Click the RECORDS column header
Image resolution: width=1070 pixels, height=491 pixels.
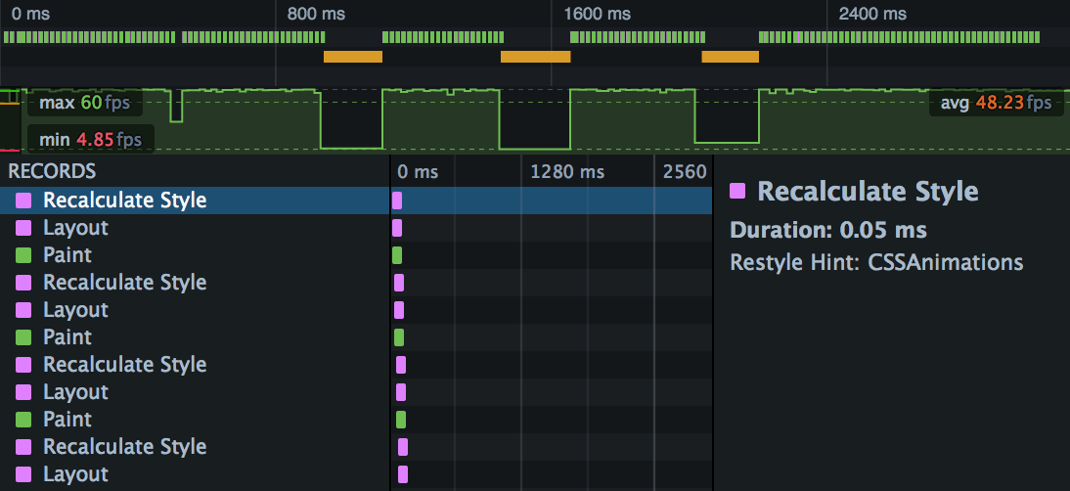[x=52, y=172]
